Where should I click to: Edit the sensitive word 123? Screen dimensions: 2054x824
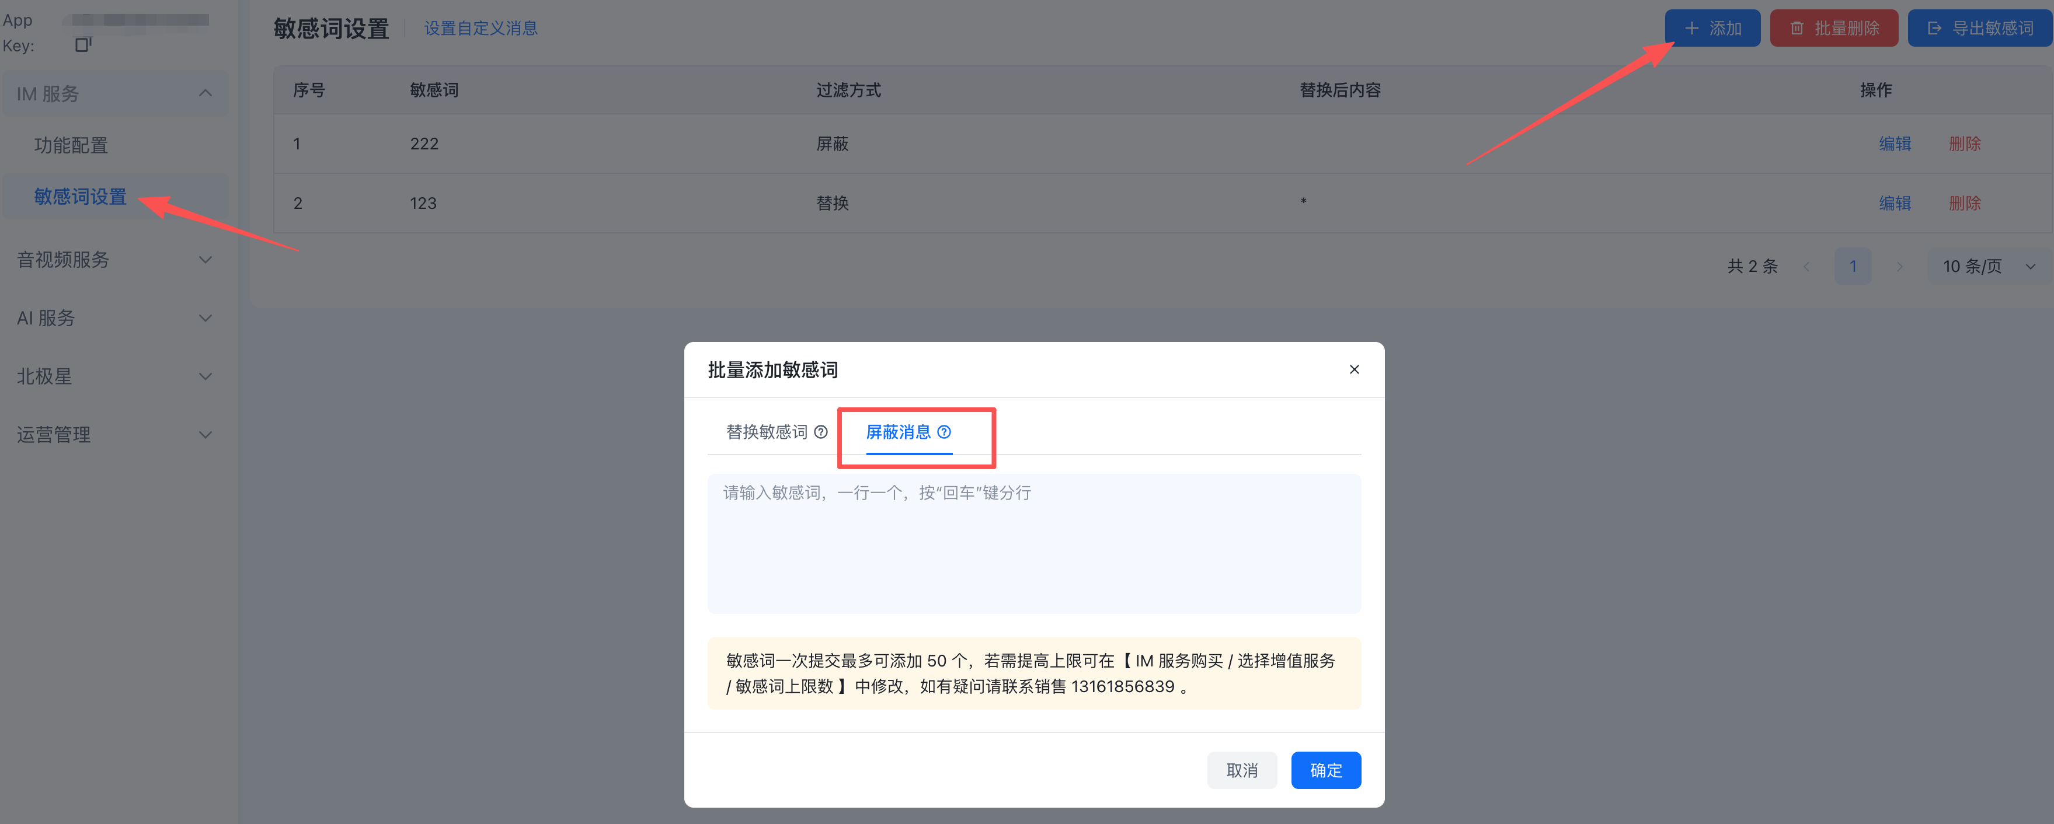[1895, 203]
